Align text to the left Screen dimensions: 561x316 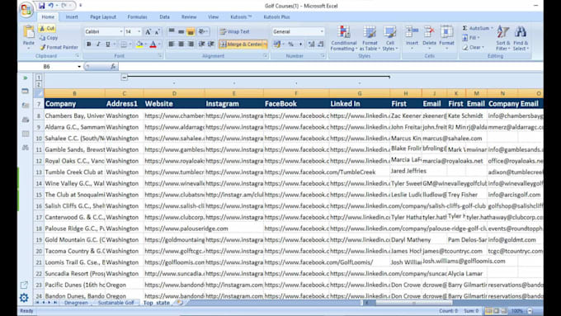(x=172, y=44)
